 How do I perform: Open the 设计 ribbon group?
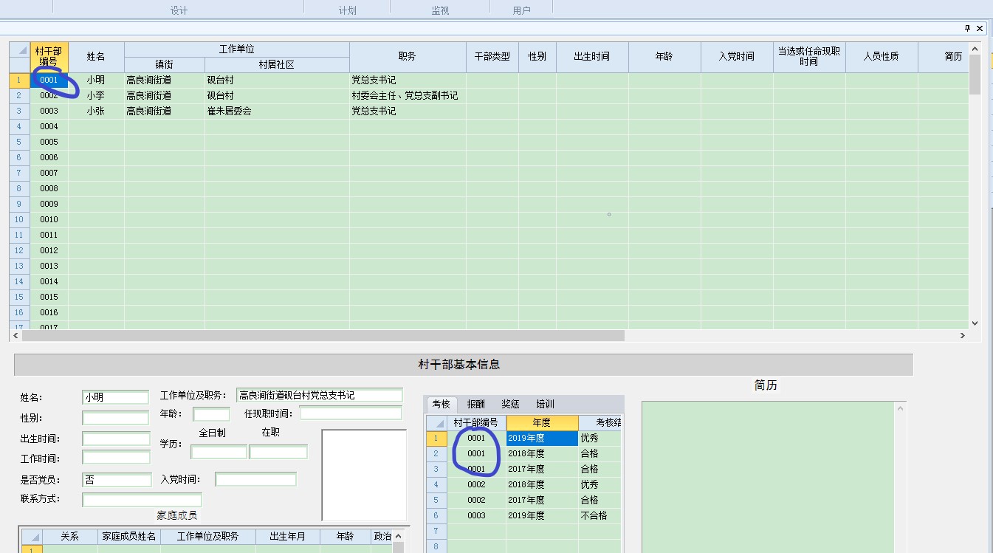(179, 10)
